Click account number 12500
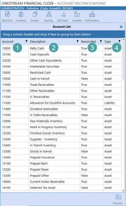The height and width of the screenshot is (206, 126). click(6, 151)
